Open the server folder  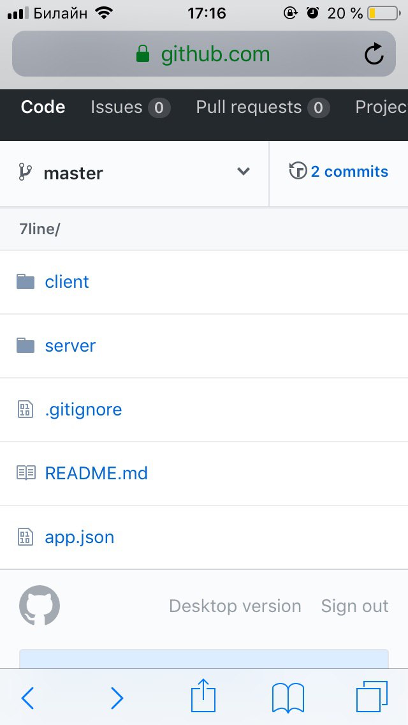click(x=70, y=346)
